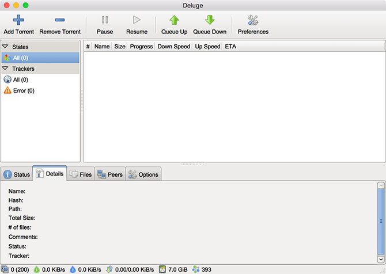Select All (0) under Trackers

click(40, 79)
